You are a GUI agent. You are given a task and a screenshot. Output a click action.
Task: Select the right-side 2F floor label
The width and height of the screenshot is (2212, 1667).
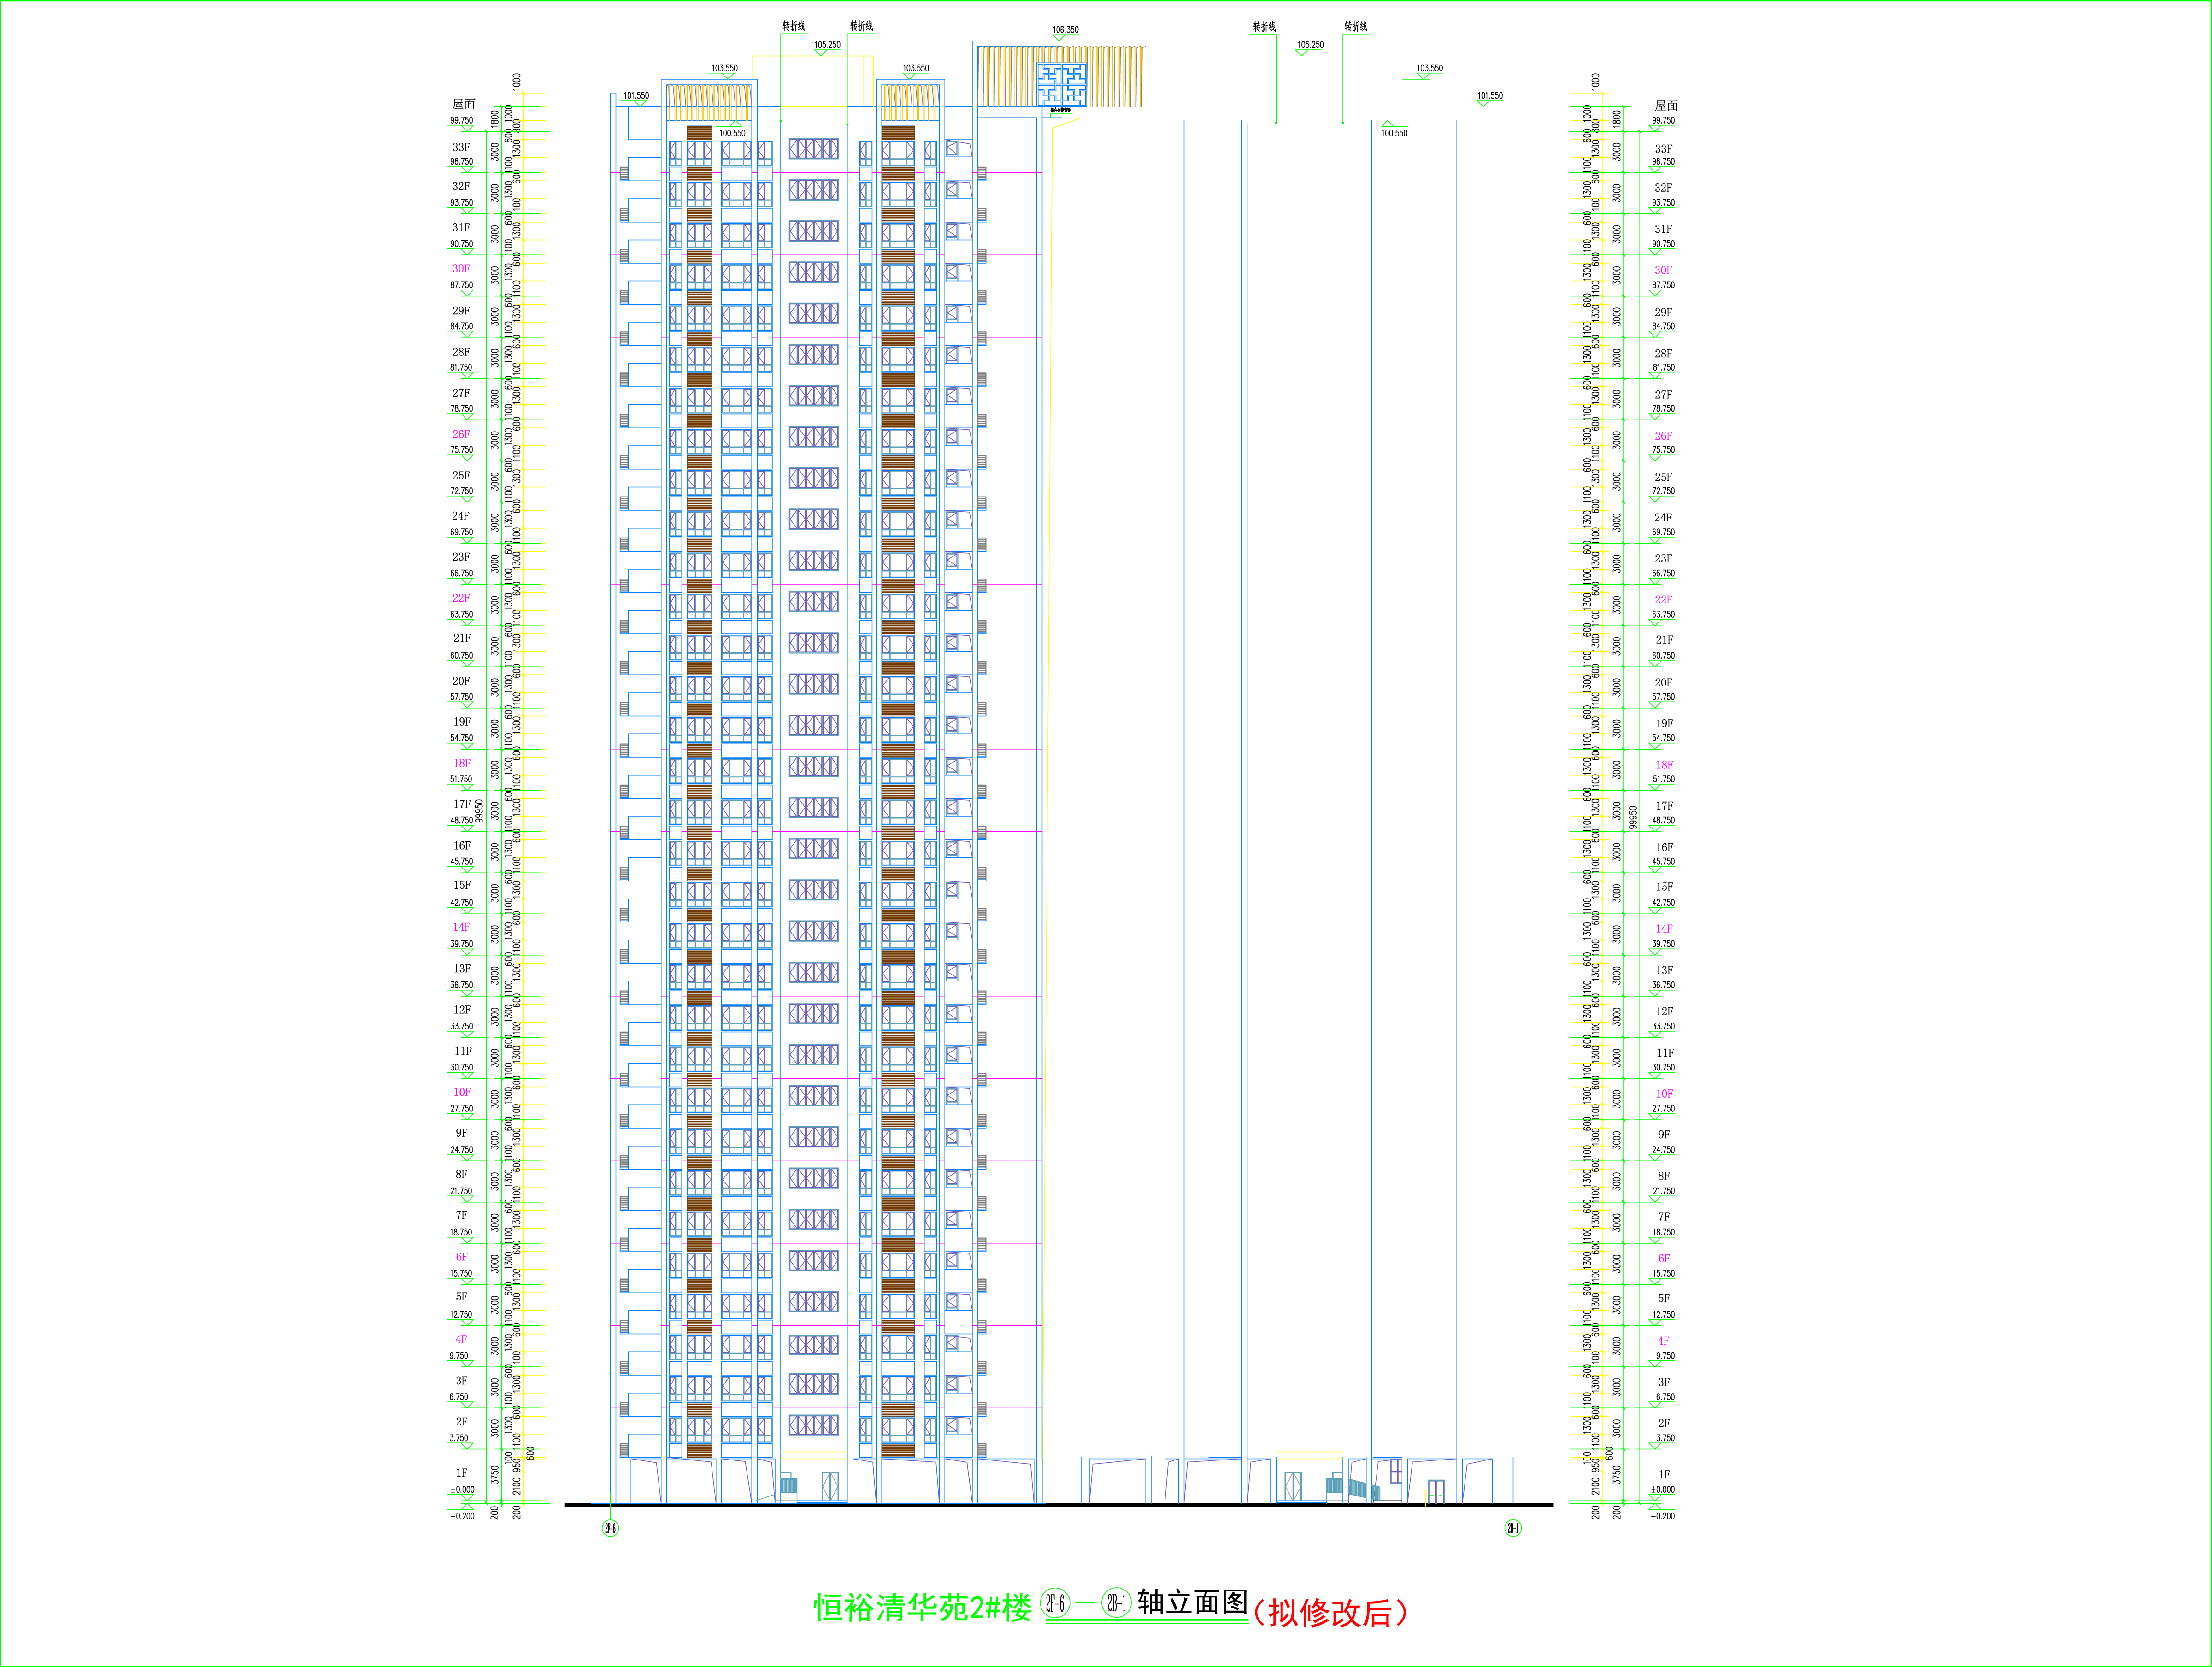pyautogui.click(x=1664, y=1424)
